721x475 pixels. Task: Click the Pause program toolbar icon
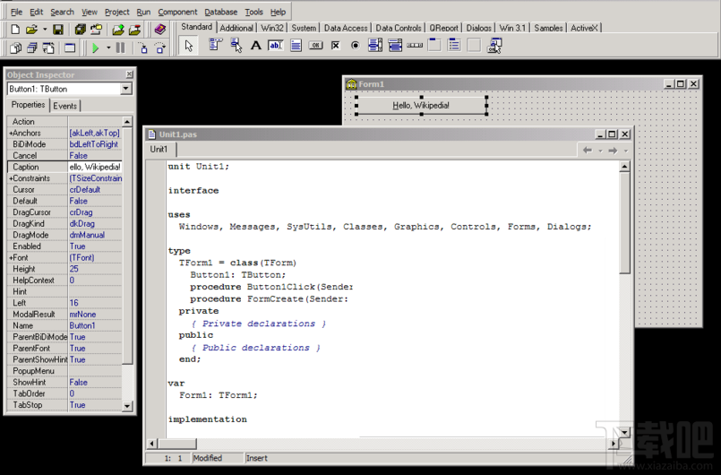coord(121,47)
